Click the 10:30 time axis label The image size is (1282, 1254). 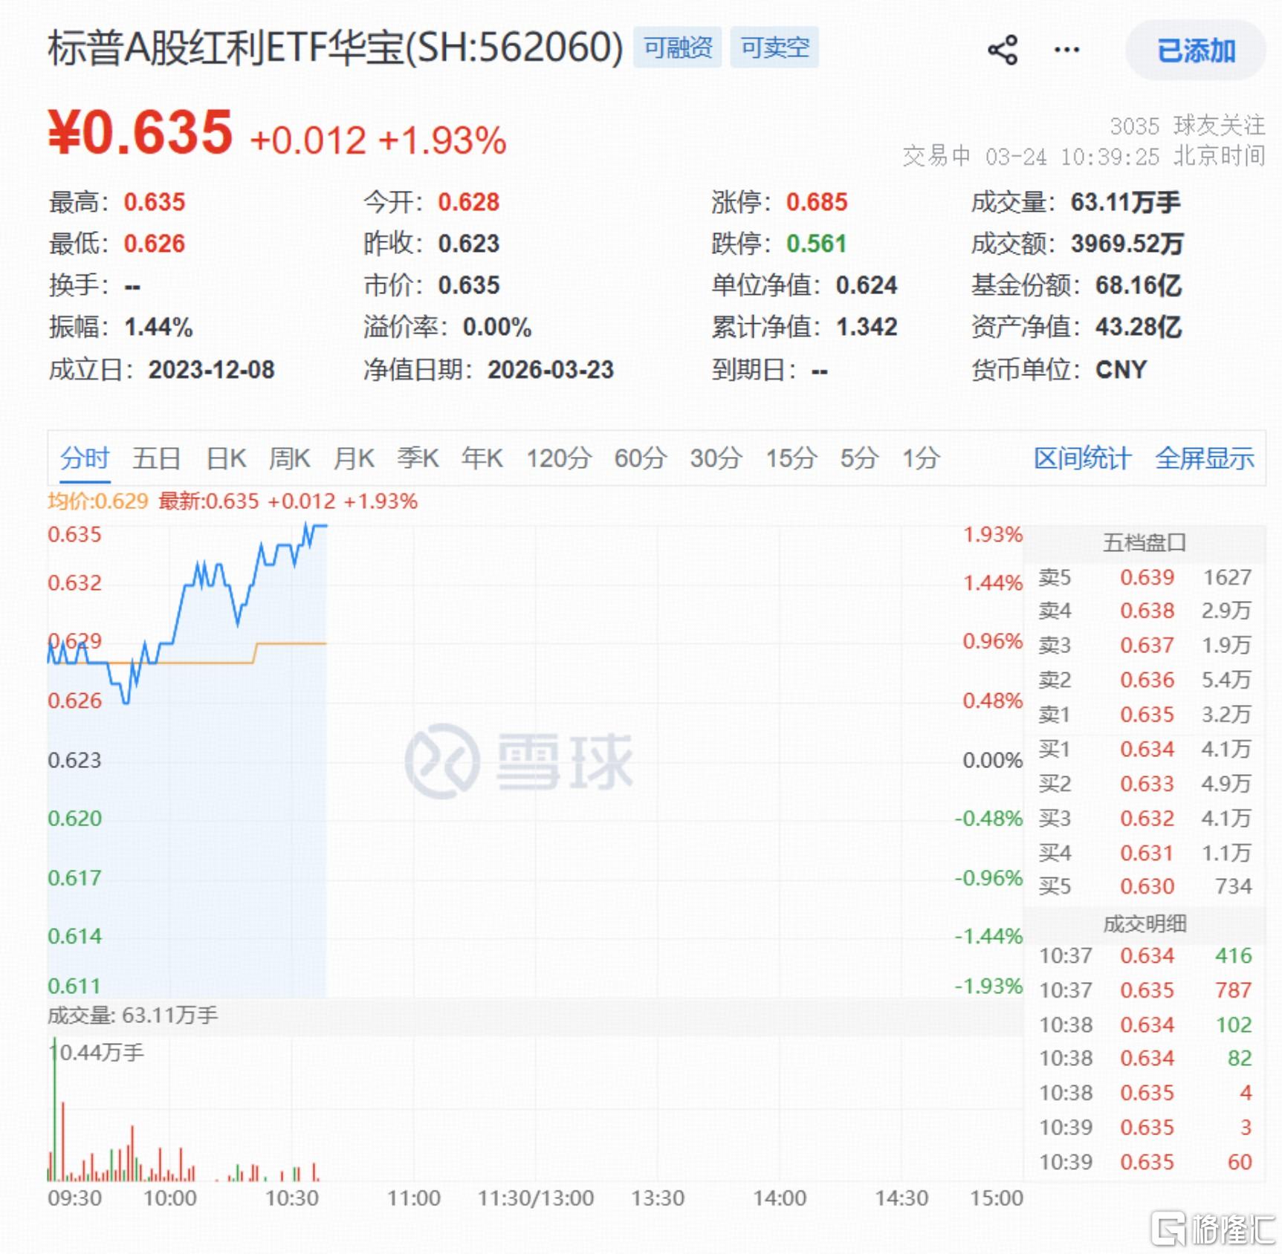coord(292,1198)
